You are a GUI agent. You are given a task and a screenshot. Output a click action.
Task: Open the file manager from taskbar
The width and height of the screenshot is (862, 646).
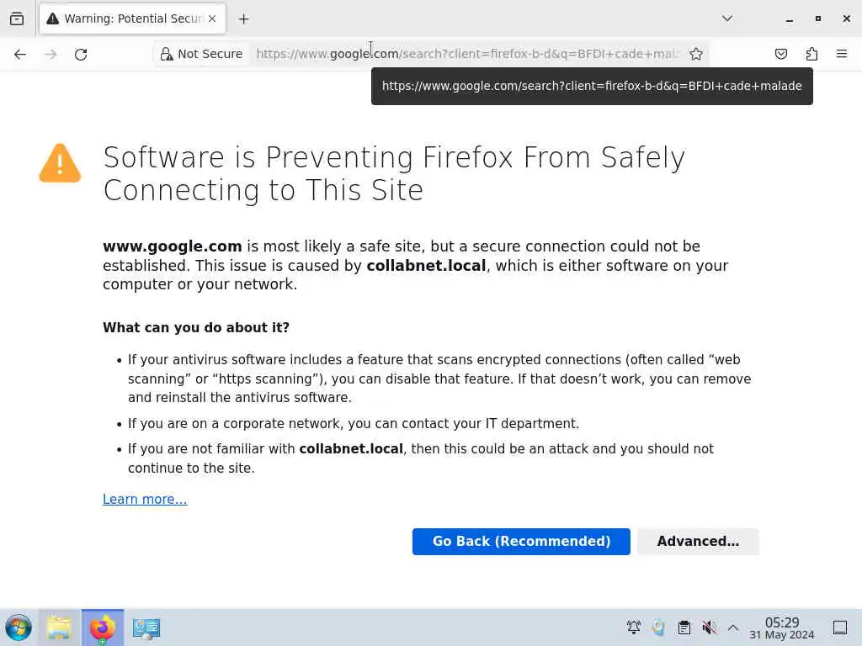click(59, 627)
